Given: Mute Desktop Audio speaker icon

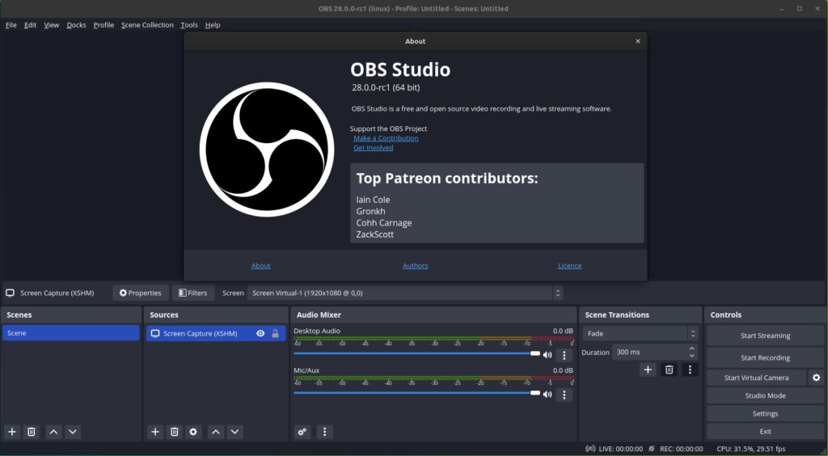Looking at the screenshot, I should tap(547, 355).
